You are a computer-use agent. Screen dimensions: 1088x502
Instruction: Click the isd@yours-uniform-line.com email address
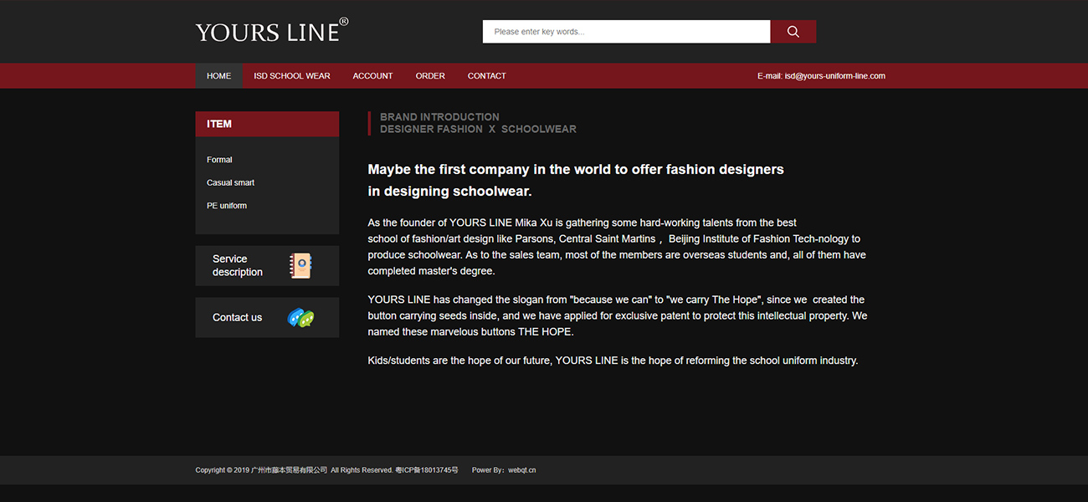(834, 76)
